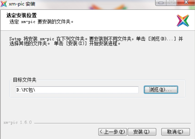Click the xm-pic 1.6.0 version label
This screenshot has width=195, height=139.
tap(18, 123)
